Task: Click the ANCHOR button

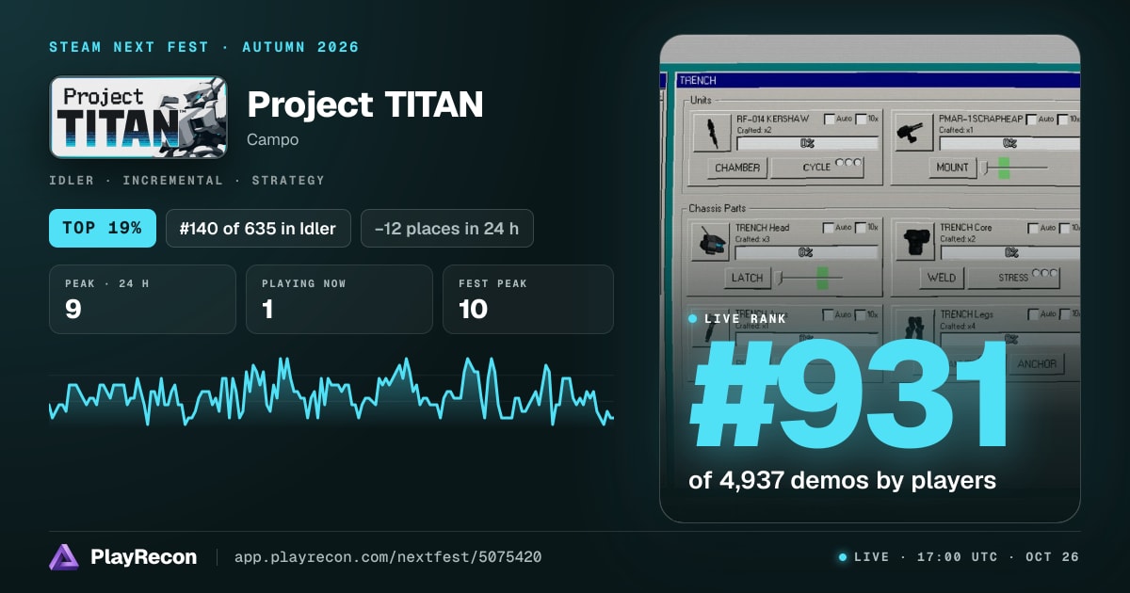Action: point(1037,364)
